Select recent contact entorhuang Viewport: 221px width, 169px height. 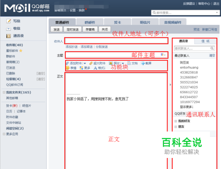189,68
